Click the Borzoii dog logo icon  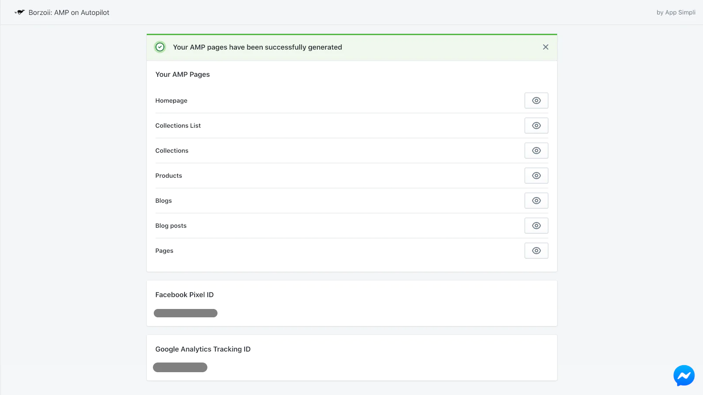[x=20, y=12]
